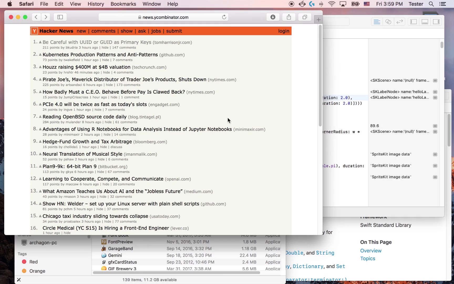The width and height of the screenshot is (454, 284).
Task: Click Finder horizontal scrollbar
Action: point(176,272)
